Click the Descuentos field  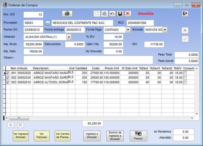(75, 44)
